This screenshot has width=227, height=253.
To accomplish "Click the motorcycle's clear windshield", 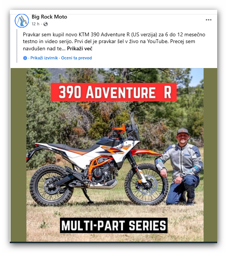I will click(x=134, y=124).
